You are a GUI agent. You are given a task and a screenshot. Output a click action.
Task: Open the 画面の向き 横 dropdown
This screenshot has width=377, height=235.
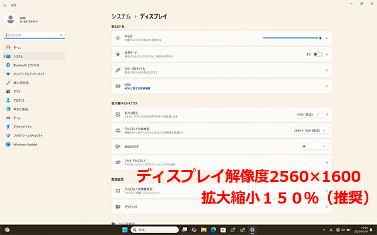(x=314, y=146)
